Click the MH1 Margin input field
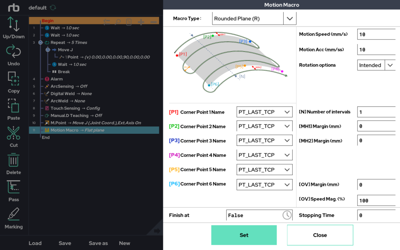400x250 pixels. [x=376, y=126]
